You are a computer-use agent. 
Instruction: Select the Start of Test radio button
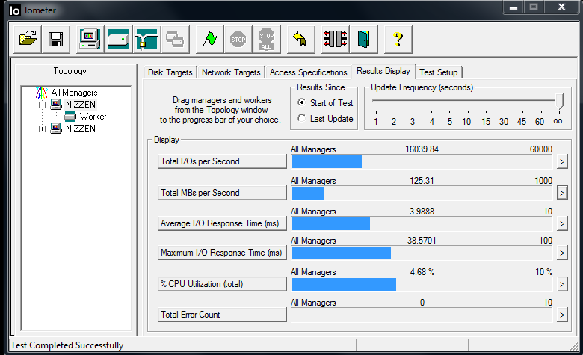pyautogui.click(x=302, y=102)
